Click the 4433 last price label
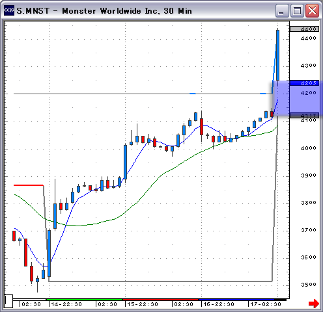The image size is (323, 312). tap(305, 29)
